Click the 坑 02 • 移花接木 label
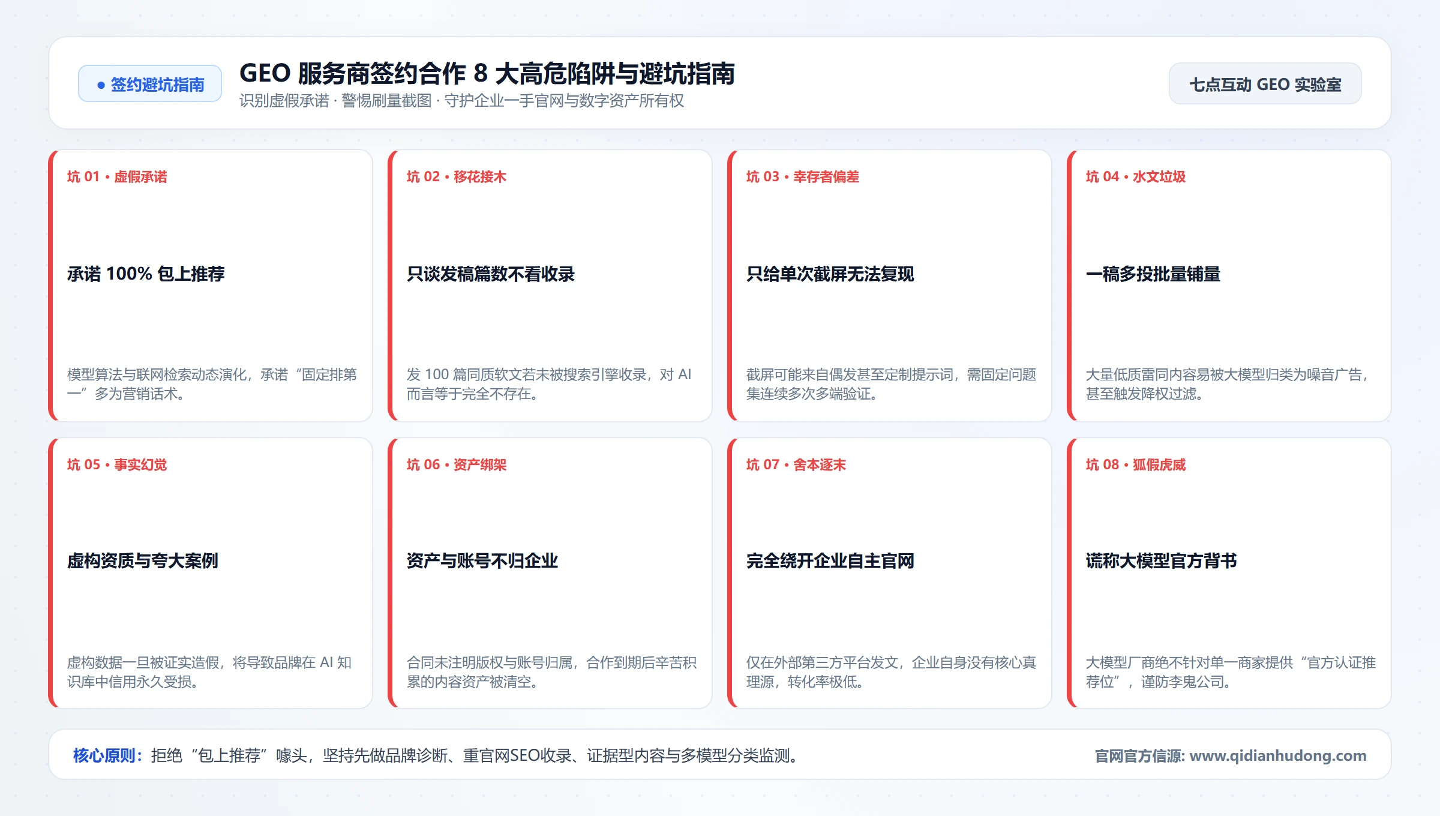 [457, 176]
